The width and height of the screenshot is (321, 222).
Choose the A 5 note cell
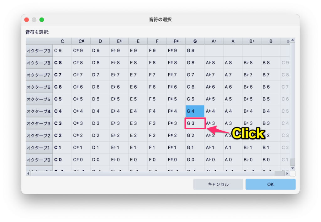click(x=233, y=99)
